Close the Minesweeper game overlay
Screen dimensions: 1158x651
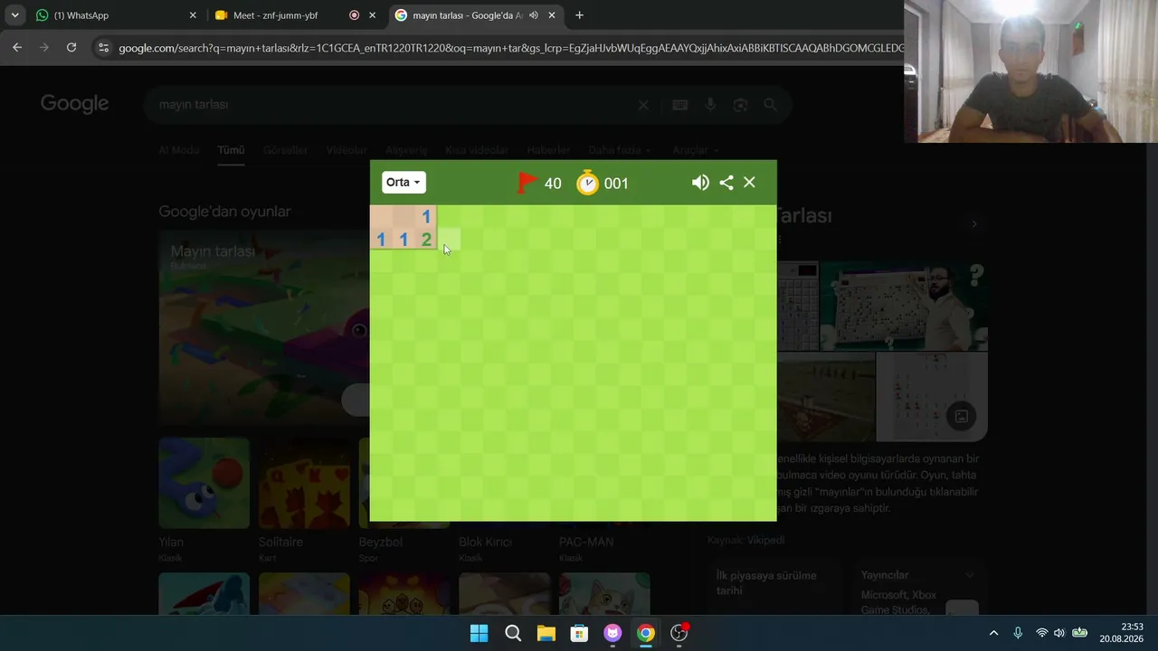point(749,183)
